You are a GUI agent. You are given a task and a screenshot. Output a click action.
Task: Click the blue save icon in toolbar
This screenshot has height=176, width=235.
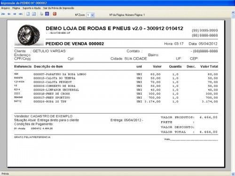pyautogui.click(x=47, y=14)
